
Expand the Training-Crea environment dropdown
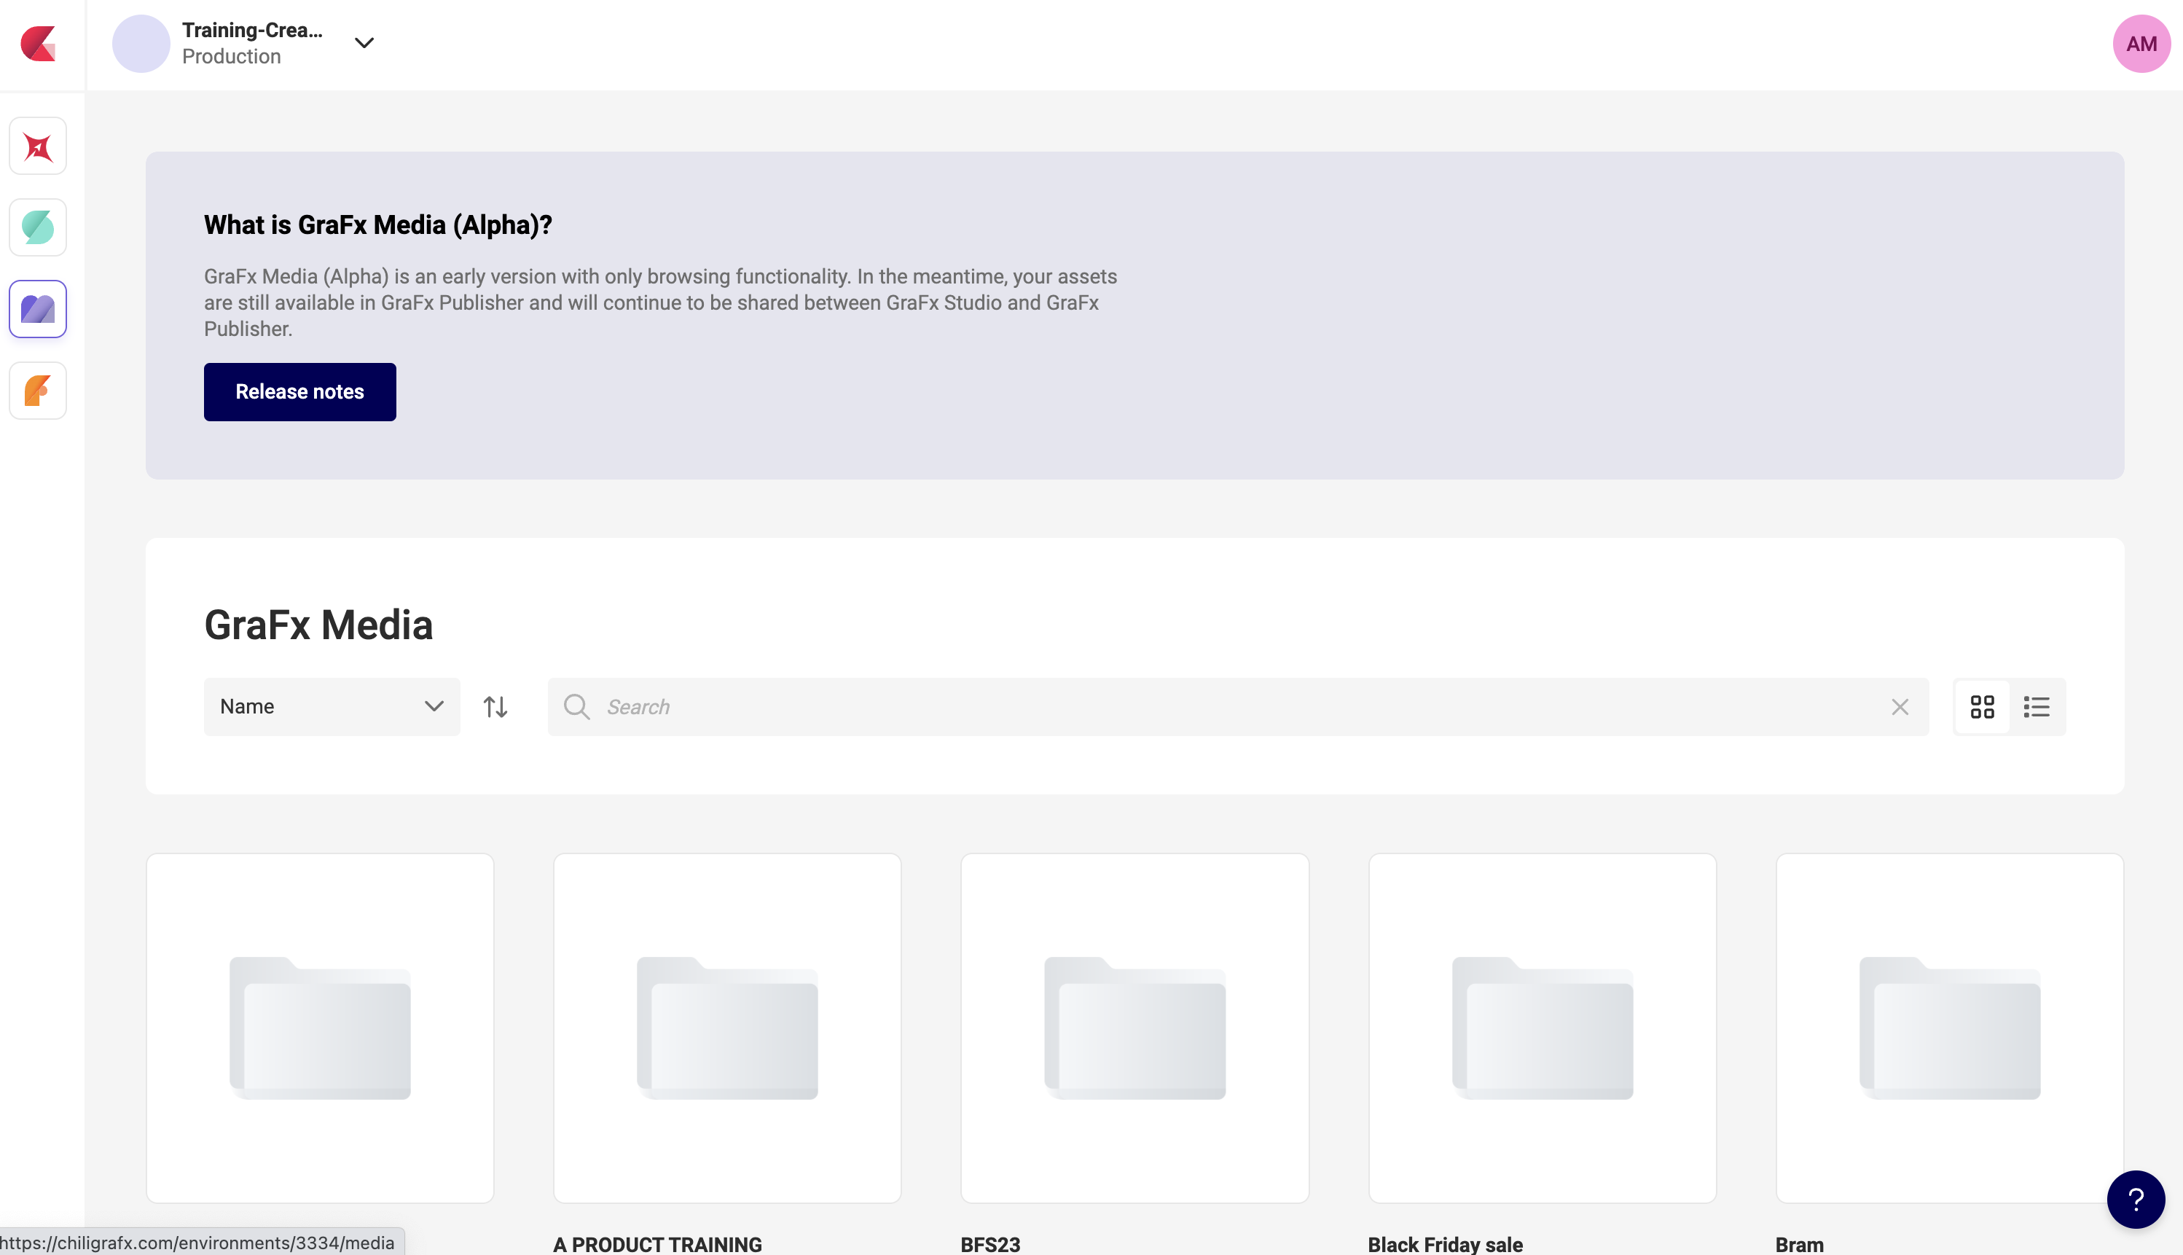364,43
